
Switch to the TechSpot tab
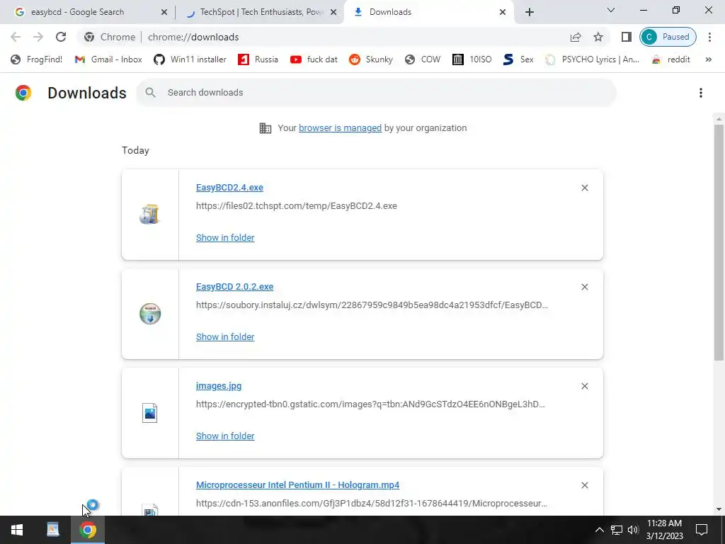point(261,12)
